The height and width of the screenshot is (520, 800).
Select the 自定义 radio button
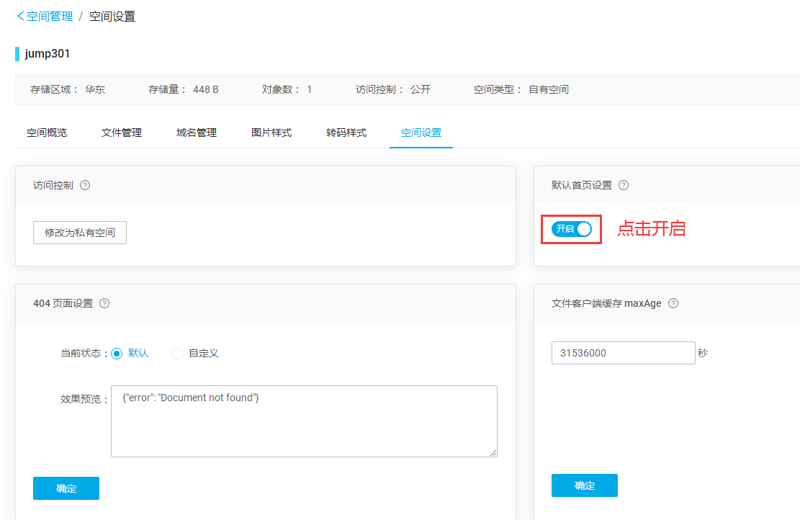(x=177, y=354)
